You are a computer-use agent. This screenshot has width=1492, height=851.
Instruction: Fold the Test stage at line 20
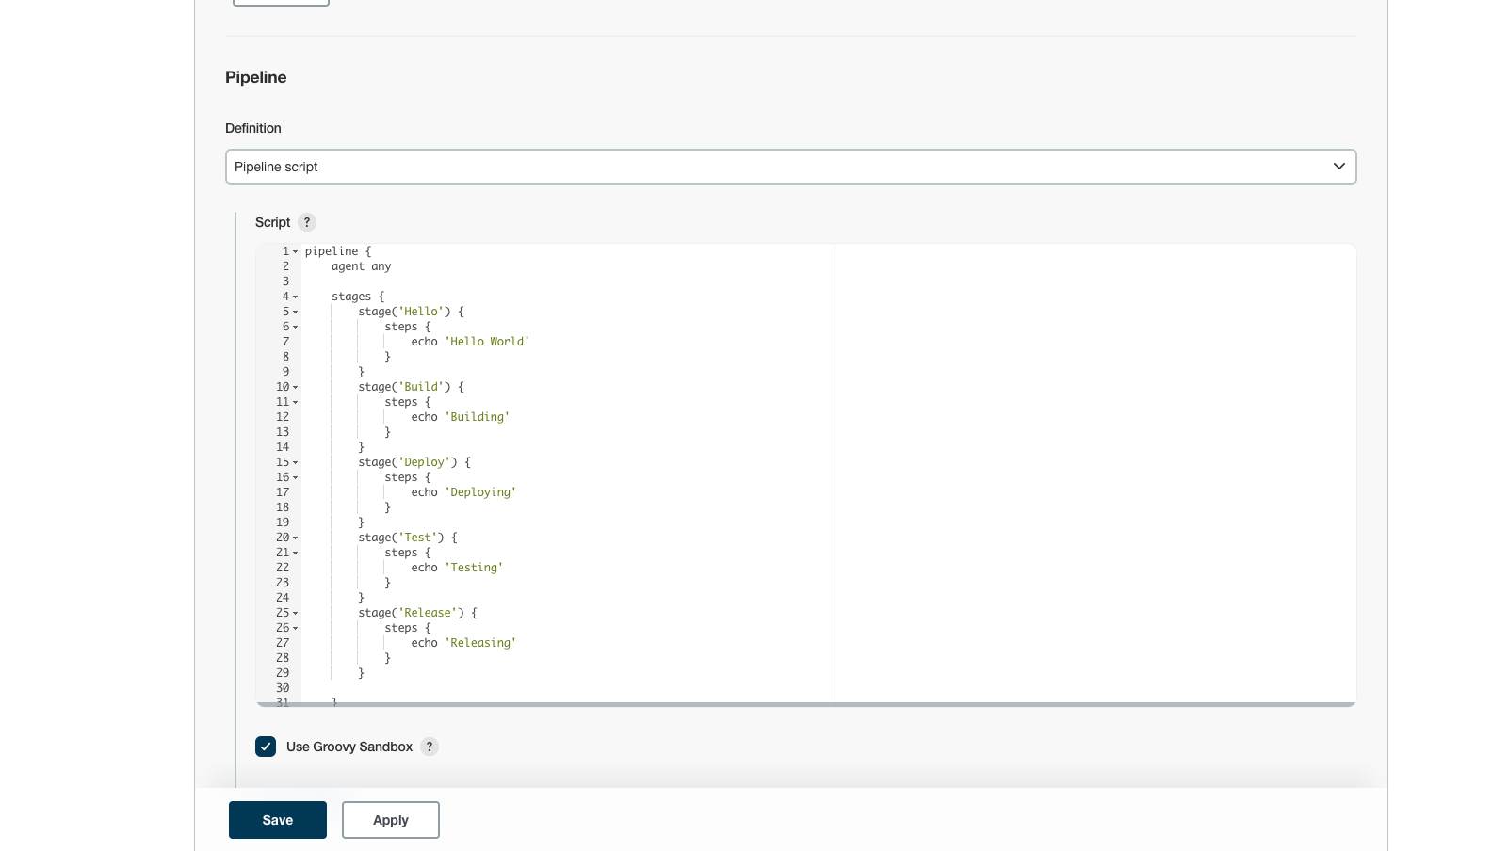coord(295,538)
